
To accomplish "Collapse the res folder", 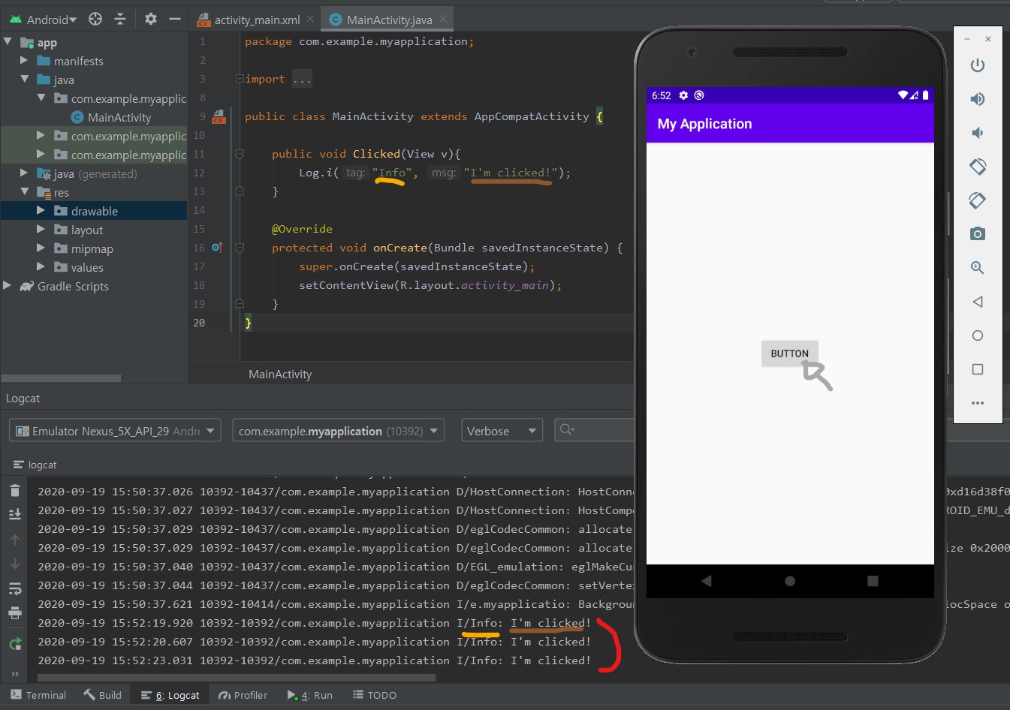I will [x=24, y=192].
